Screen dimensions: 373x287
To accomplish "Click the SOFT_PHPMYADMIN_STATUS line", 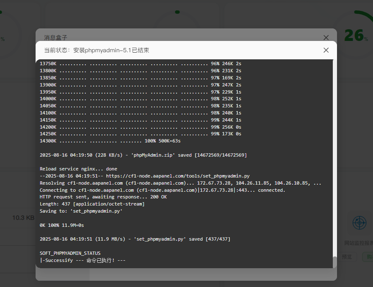I will click(x=70, y=253).
